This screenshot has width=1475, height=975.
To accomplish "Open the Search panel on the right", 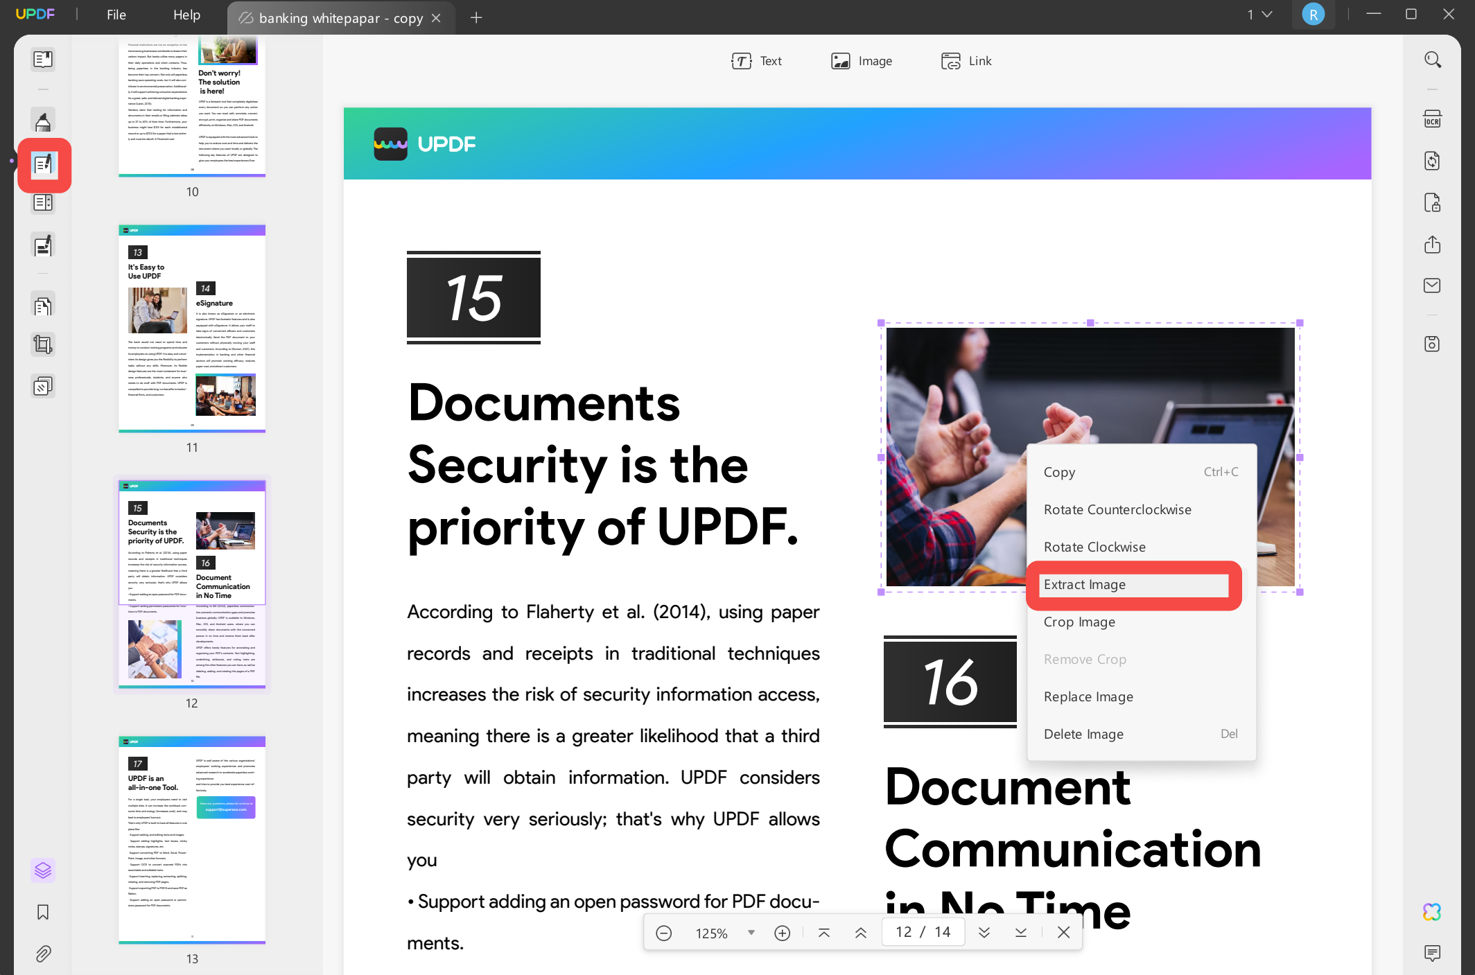I will [x=1432, y=60].
